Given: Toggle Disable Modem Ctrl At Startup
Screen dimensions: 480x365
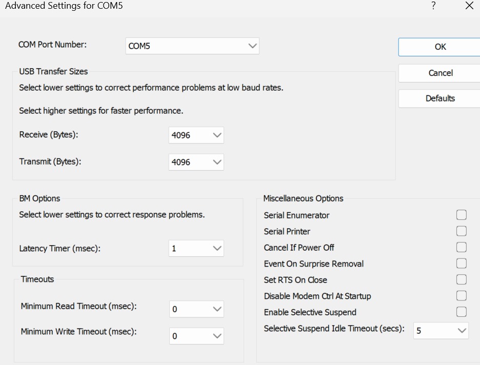Looking at the screenshot, I should click(462, 296).
